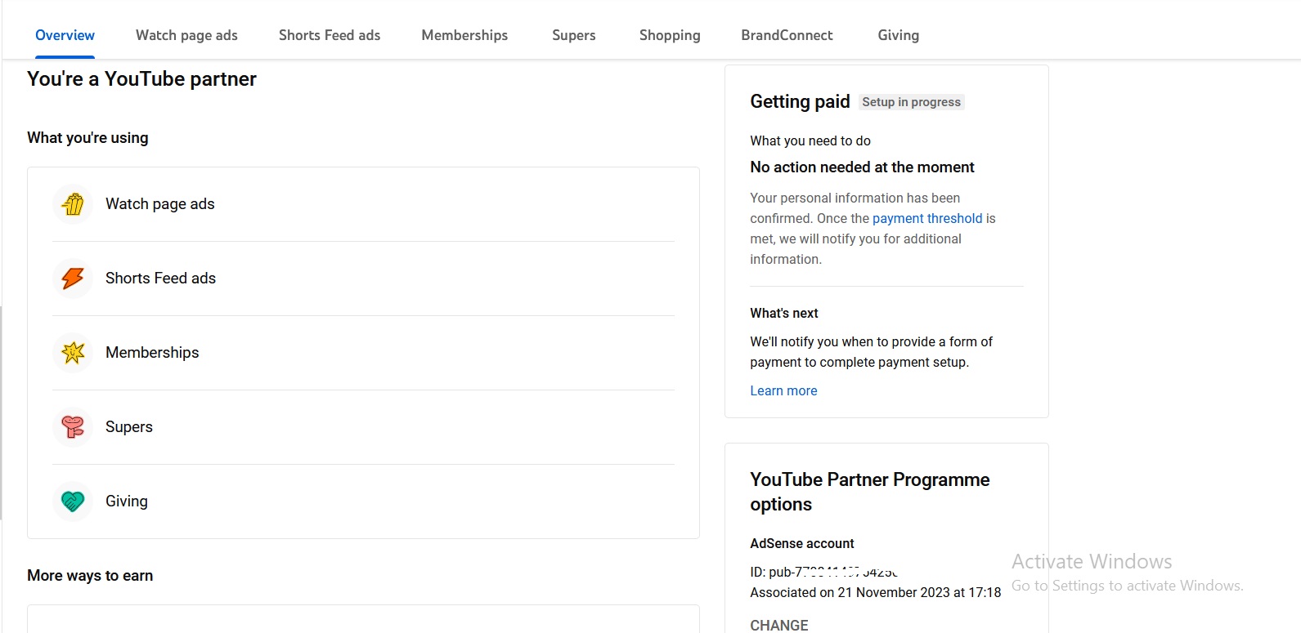
Task: Open the Giving row label
Action: pyautogui.click(x=127, y=501)
